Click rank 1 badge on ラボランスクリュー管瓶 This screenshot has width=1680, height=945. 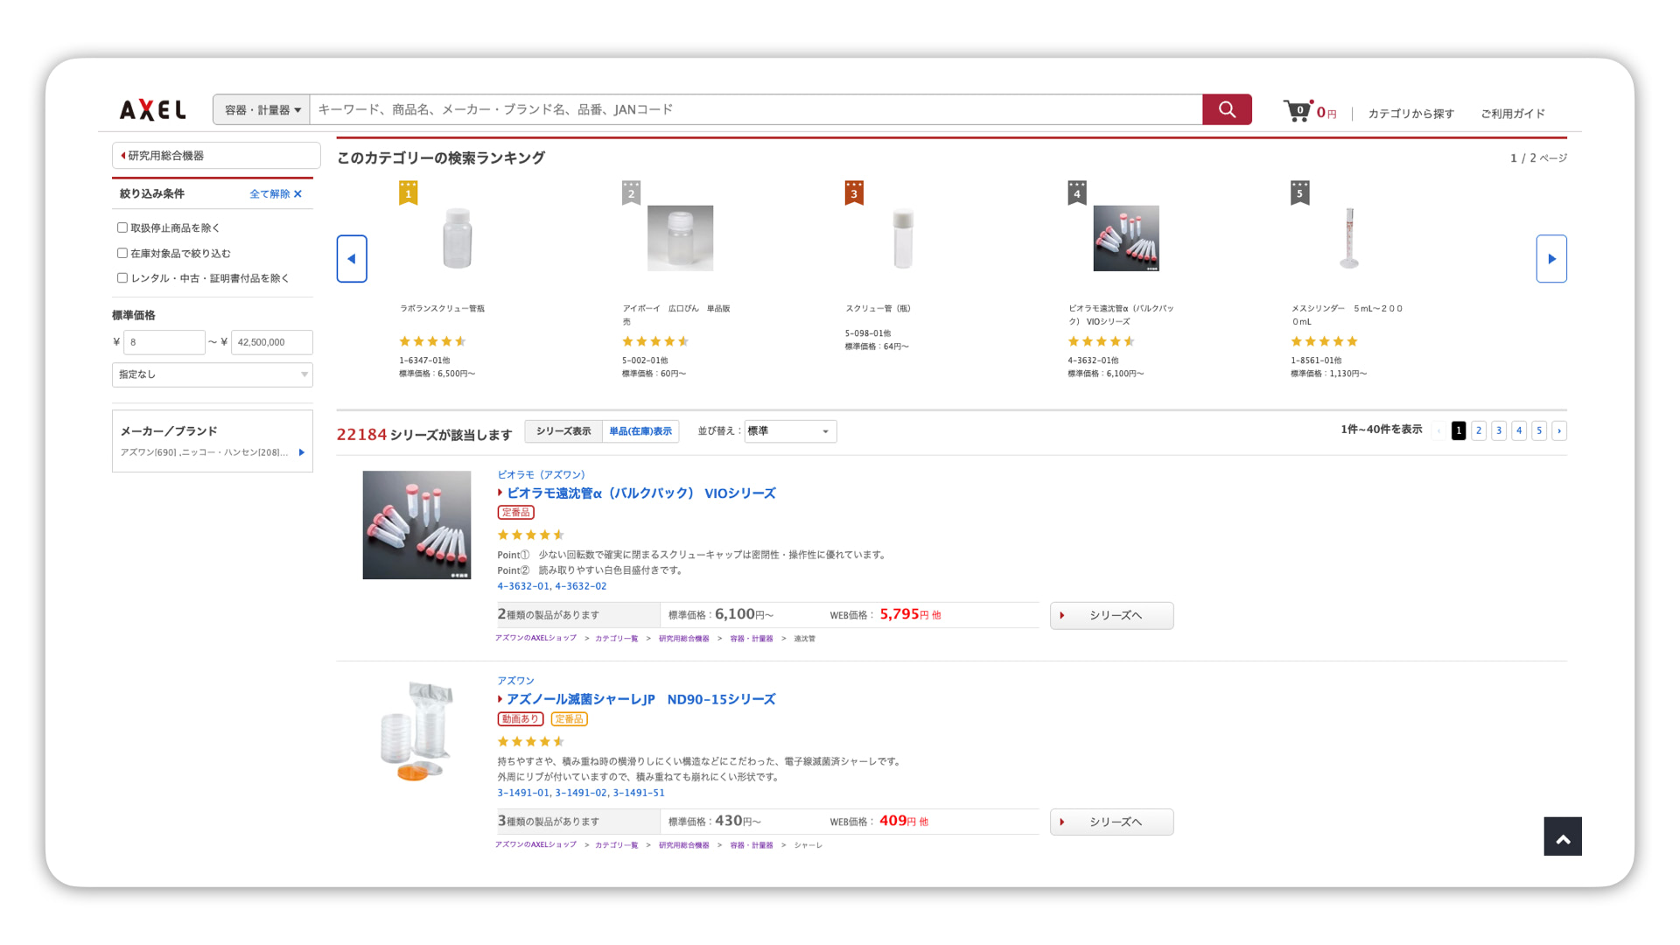pyautogui.click(x=408, y=192)
